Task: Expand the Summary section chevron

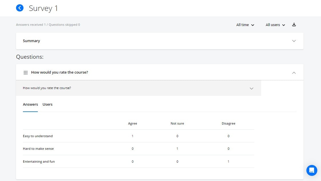Action: pos(294,41)
